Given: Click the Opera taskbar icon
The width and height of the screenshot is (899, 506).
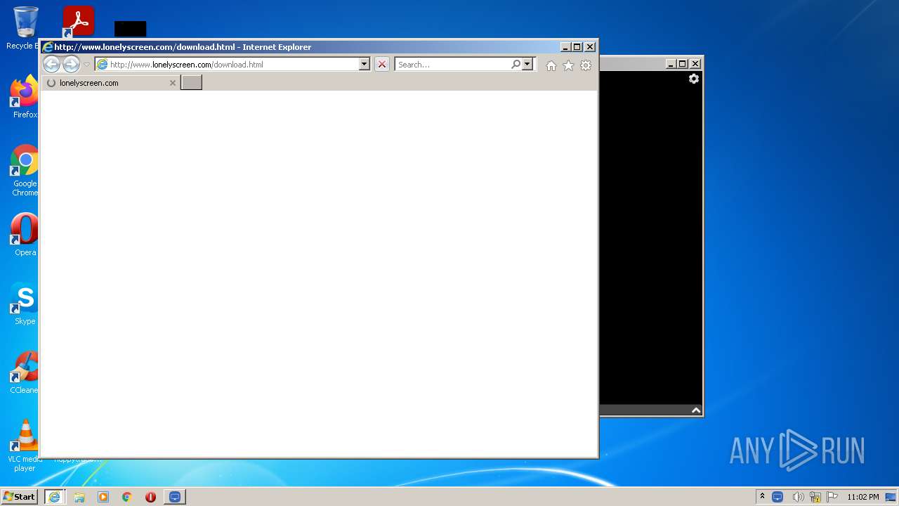Looking at the screenshot, I should click(x=150, y=497).
